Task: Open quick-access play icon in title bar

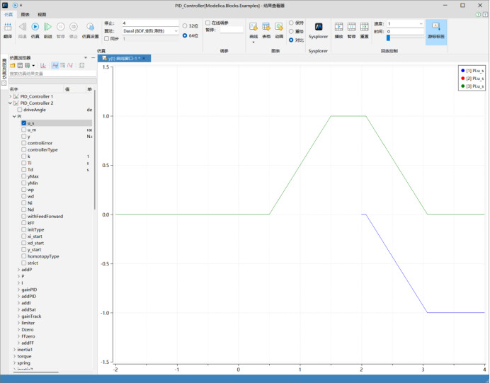Action: pos(16,6)
